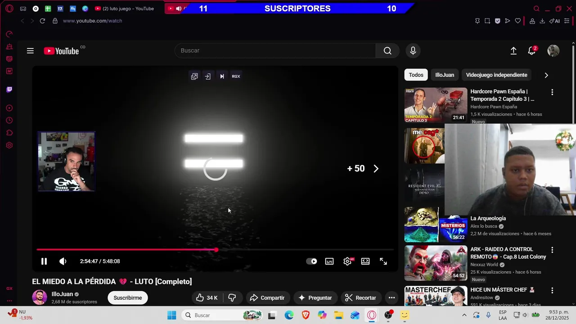Open the AI assistant button in toolbar
The height and width of the screenshot is (324, 576).
pos(554,21)
